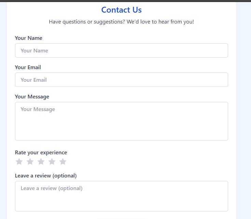Give the top five-star rating
Image resolution: width=251 pixels, height=219 pixels.
click(63, 161)
